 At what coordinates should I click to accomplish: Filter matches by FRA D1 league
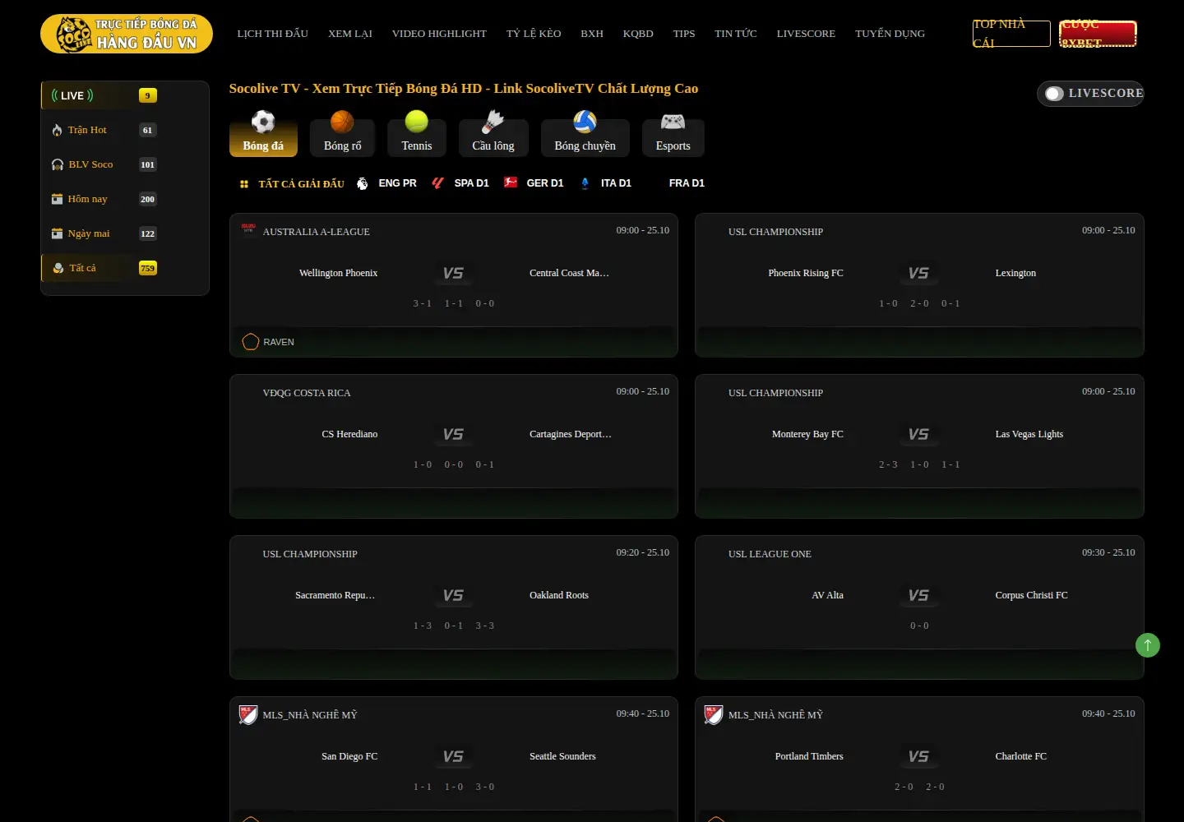click(x=687, y=183)
